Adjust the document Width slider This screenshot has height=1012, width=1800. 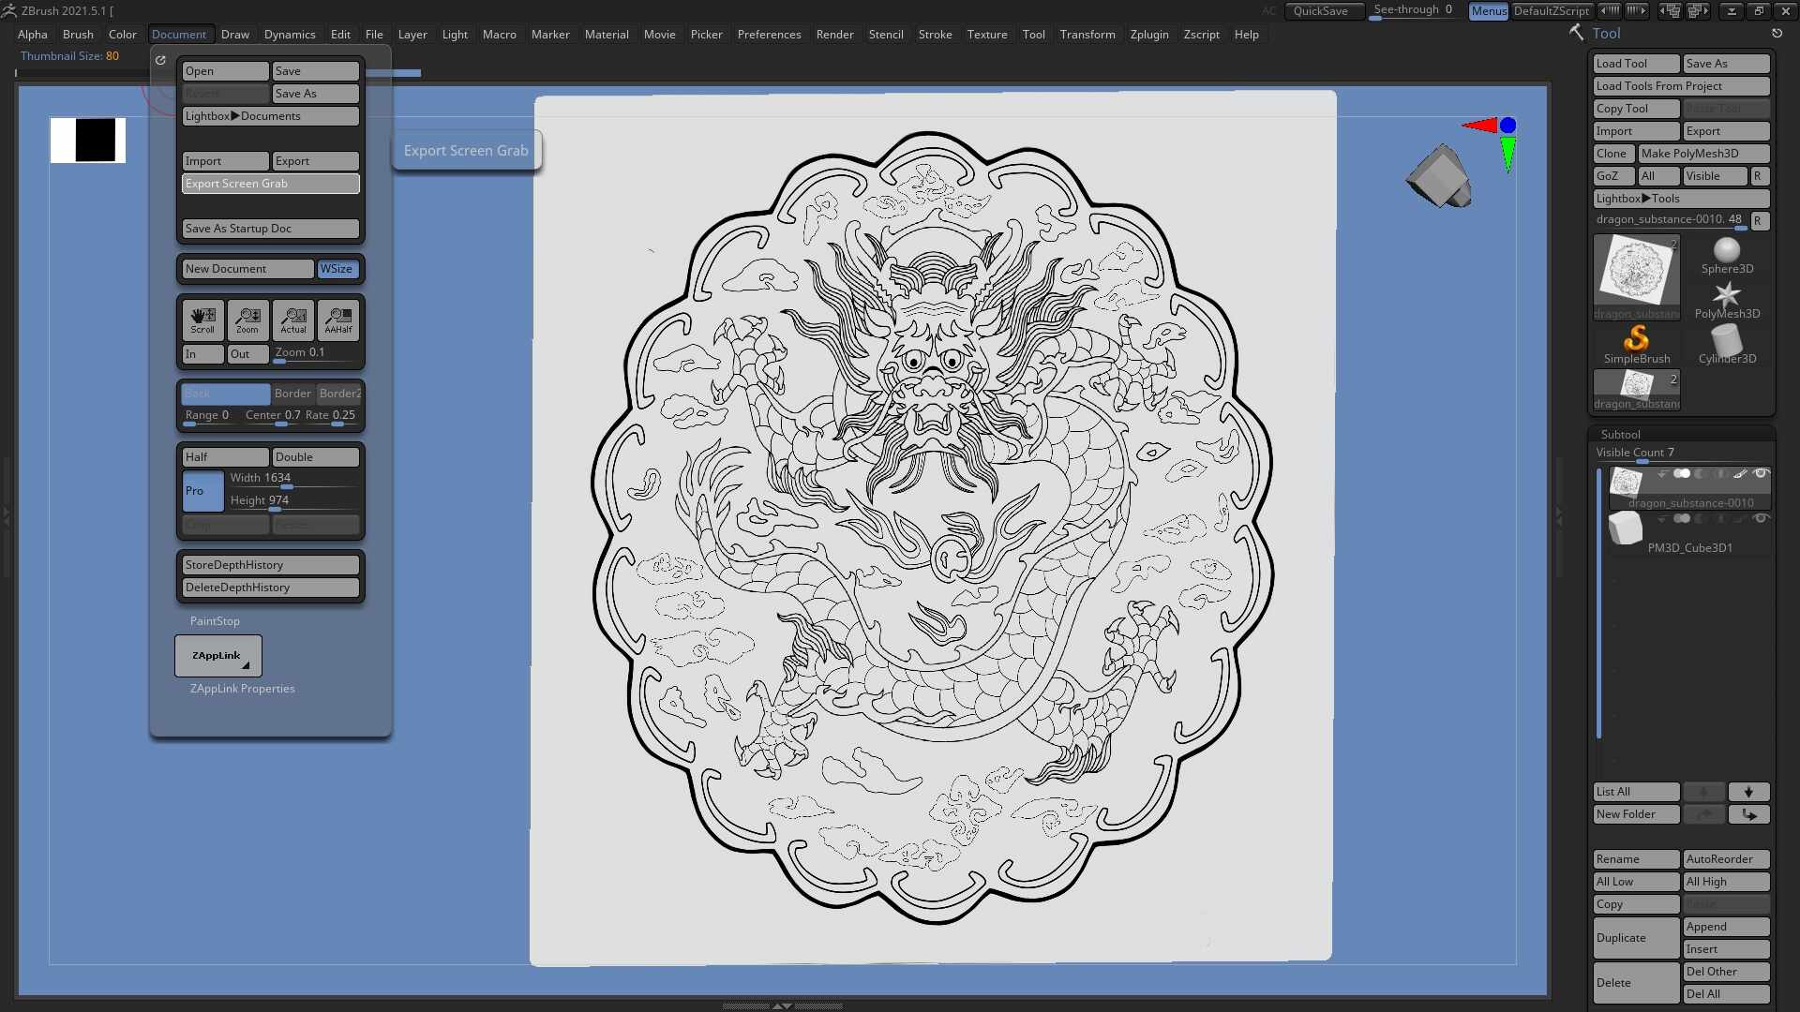coord(293,480)
